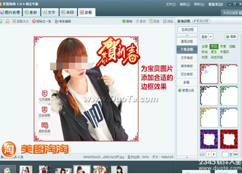Viewport: 242px width, 174px height.
Task: Switch to the 文字 tab
Action: (50, 13)
